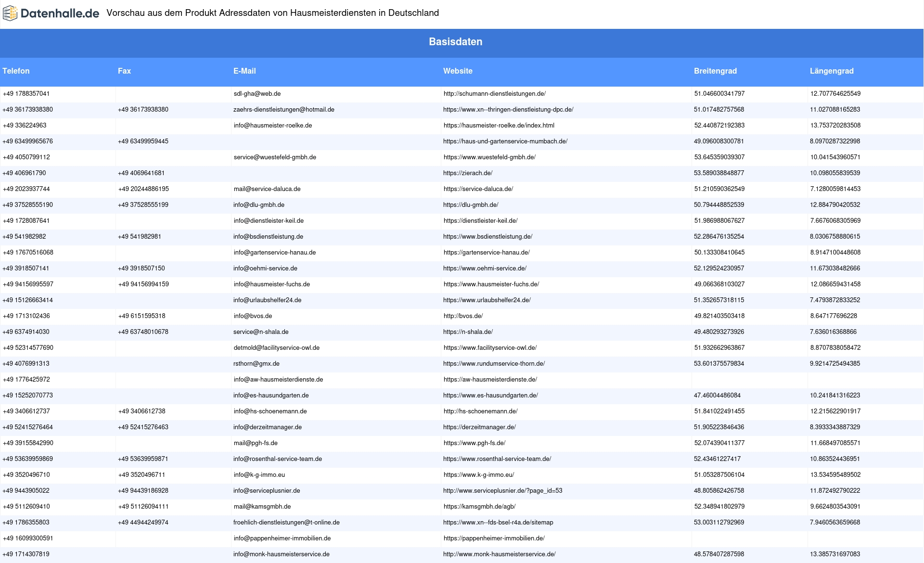Viewport: 924px width, 563px height.
Task: Select email info@urlaubshelfer24.de
Action: pos(268,300)
